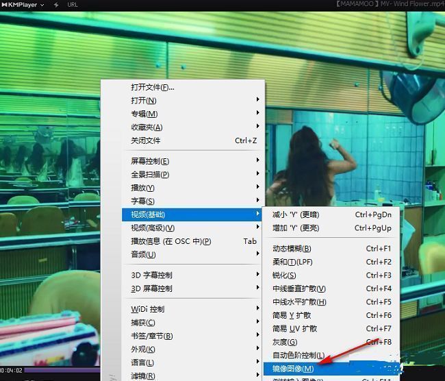This screenshot has height=381, width=445.
Task: Click the submenu arrow next to 收藏夹(A)
Action: (x=257, y=126)
